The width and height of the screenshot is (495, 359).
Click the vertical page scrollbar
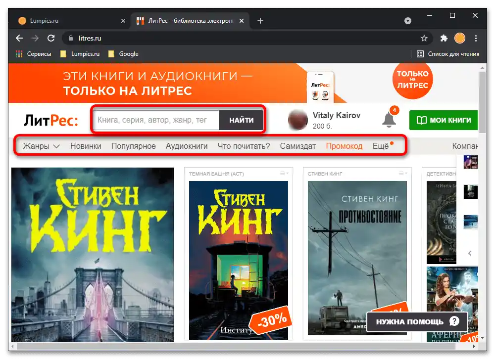(x=482, y=102)
